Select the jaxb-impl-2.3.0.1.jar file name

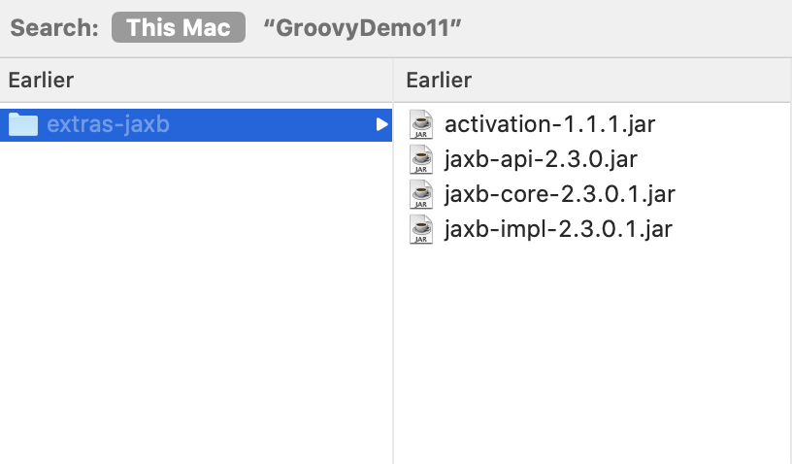pos(558,229)
